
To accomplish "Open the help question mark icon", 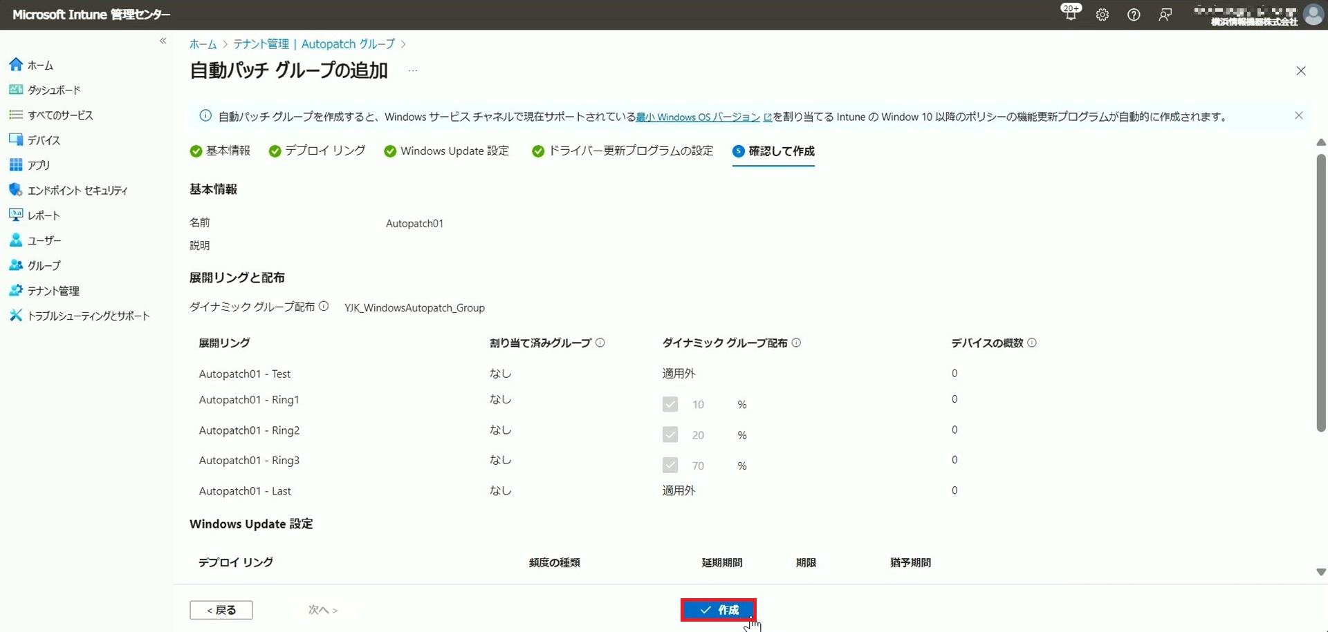I will click(x=1134, y=15).
